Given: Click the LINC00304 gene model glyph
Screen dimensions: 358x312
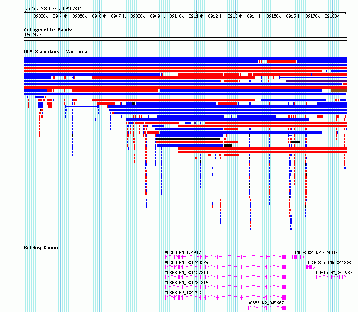Looking at the screenshot, I should coord(298,257).
